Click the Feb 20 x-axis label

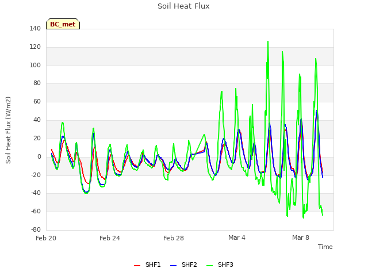[x=46, y=238]
